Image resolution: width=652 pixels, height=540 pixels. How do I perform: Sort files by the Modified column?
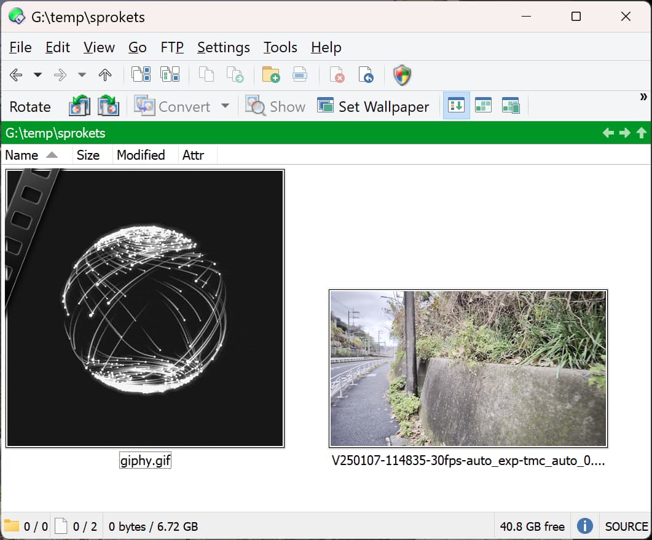coord(141,155)
